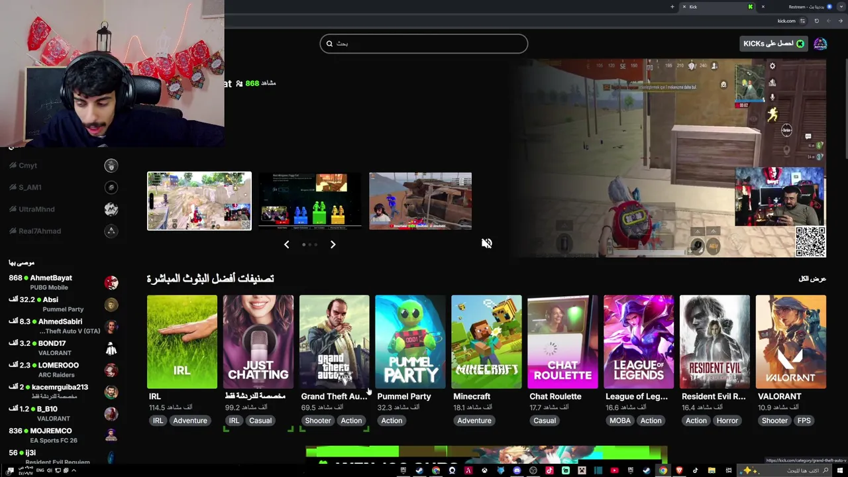The image size is (848, 477).
Task: Open B_B10 channel avatar in sidebar
Action: (111, 414)
